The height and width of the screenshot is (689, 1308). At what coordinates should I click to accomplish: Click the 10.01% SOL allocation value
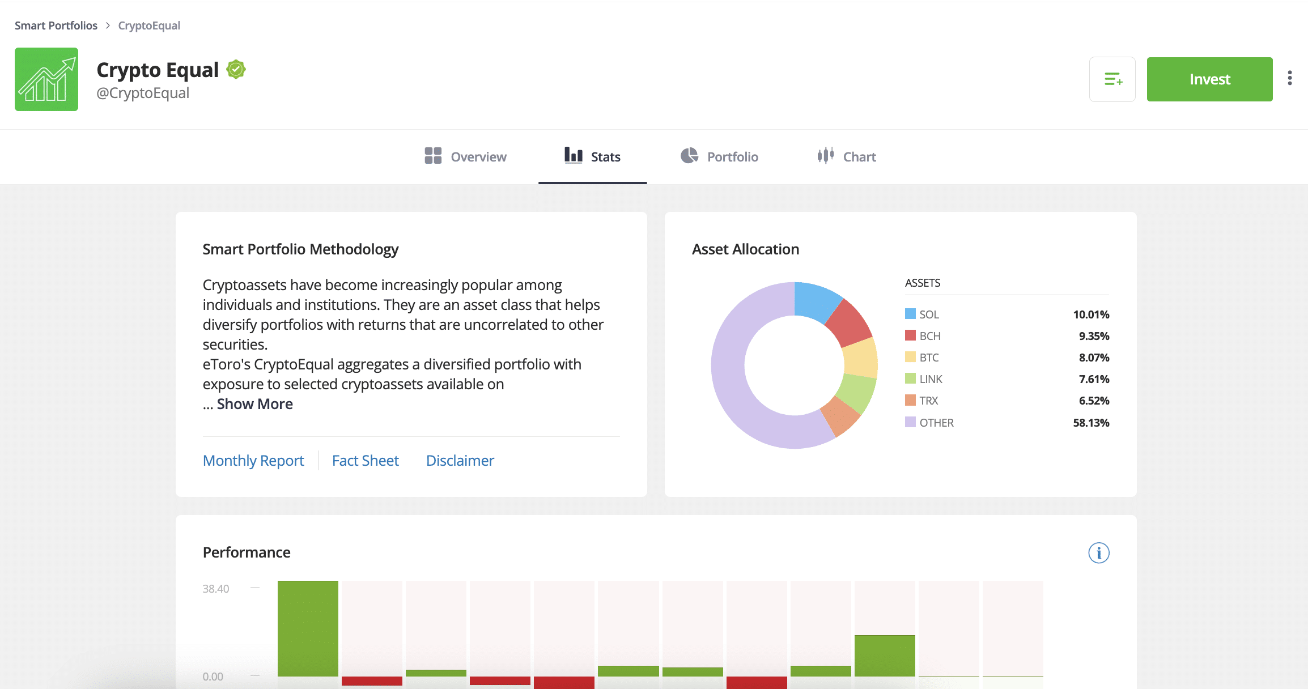point(1091,314)
